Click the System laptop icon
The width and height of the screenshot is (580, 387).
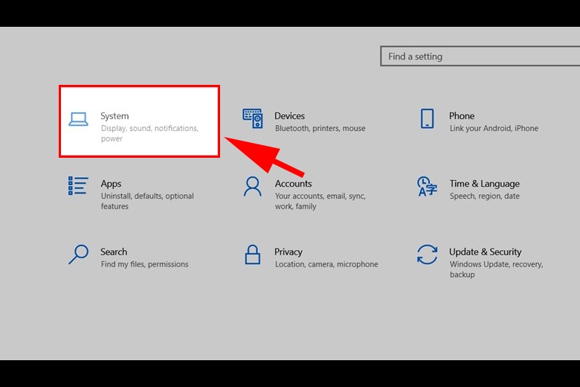tap(78, 120)
